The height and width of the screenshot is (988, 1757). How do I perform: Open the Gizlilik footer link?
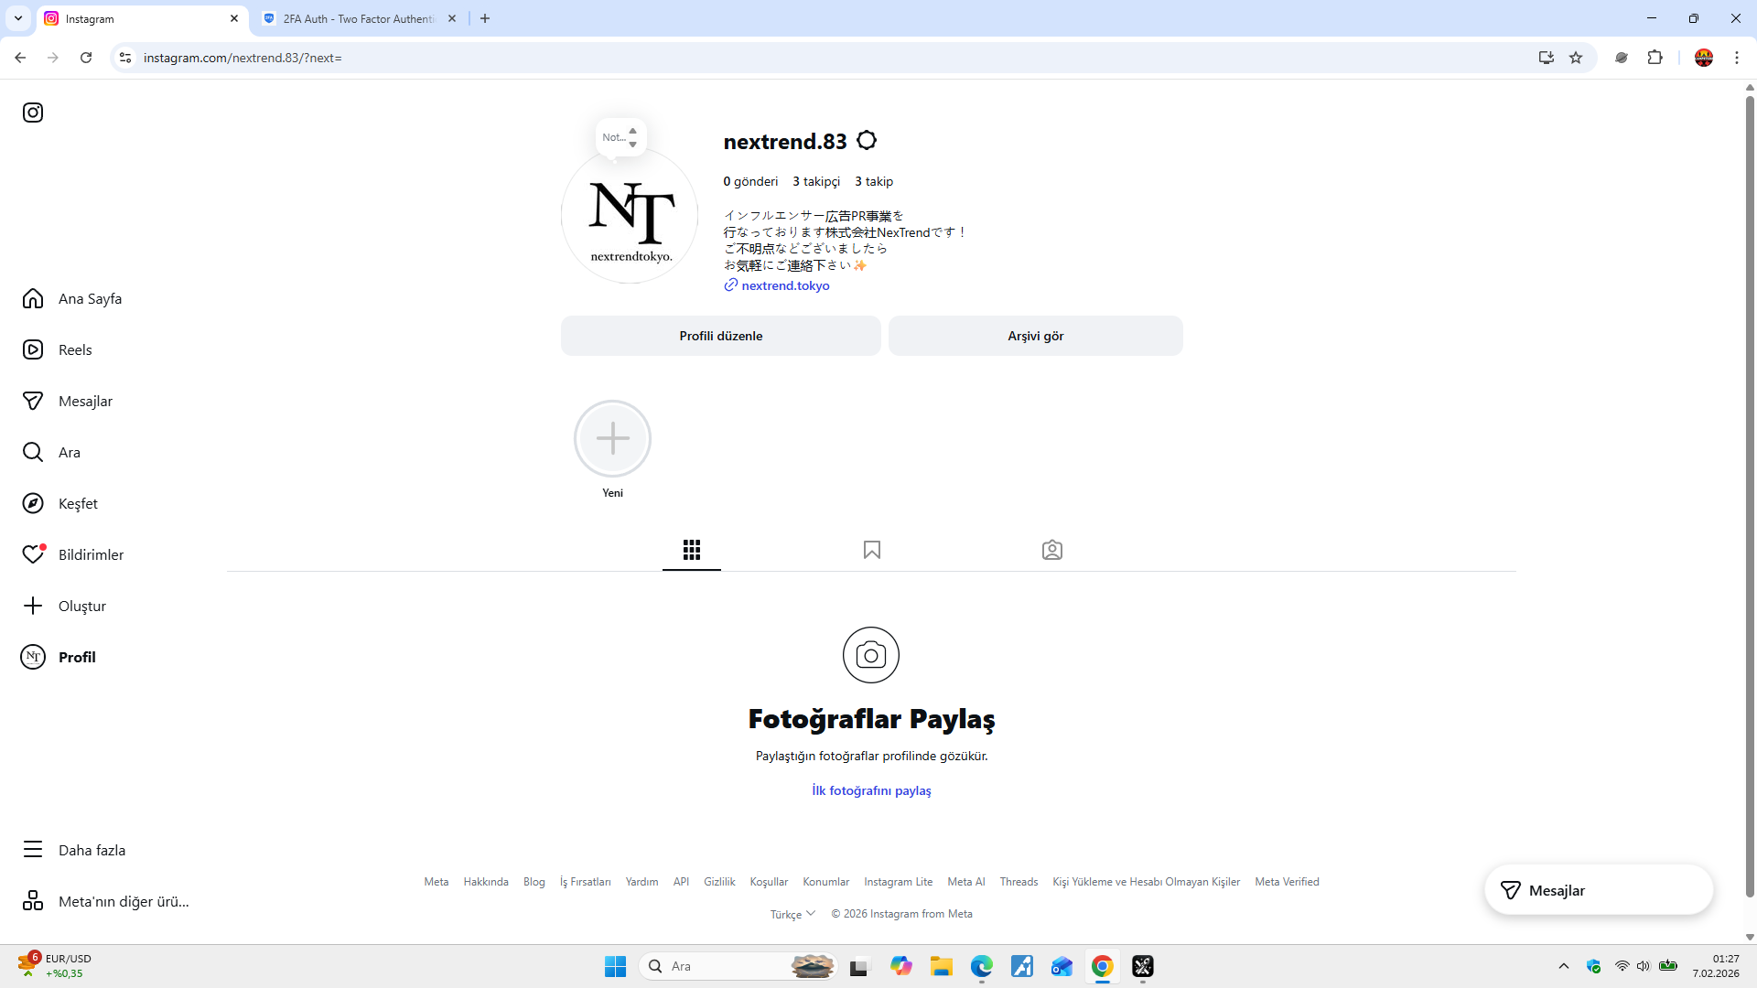719,882
